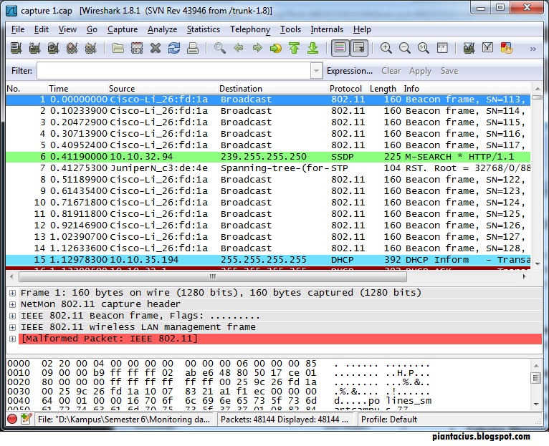Screen dimensions: 549x446
Task: Reload the current capture file
Action: (x=173, y=48)
